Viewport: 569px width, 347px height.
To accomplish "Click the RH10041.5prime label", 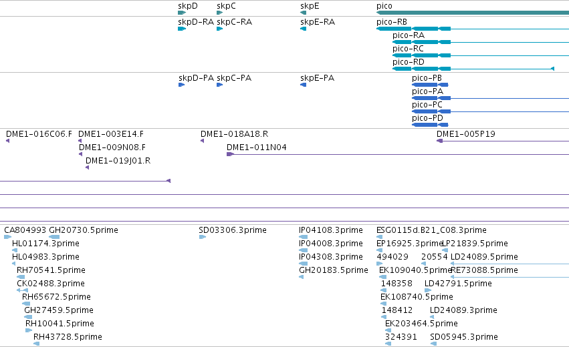I will 60,324.
